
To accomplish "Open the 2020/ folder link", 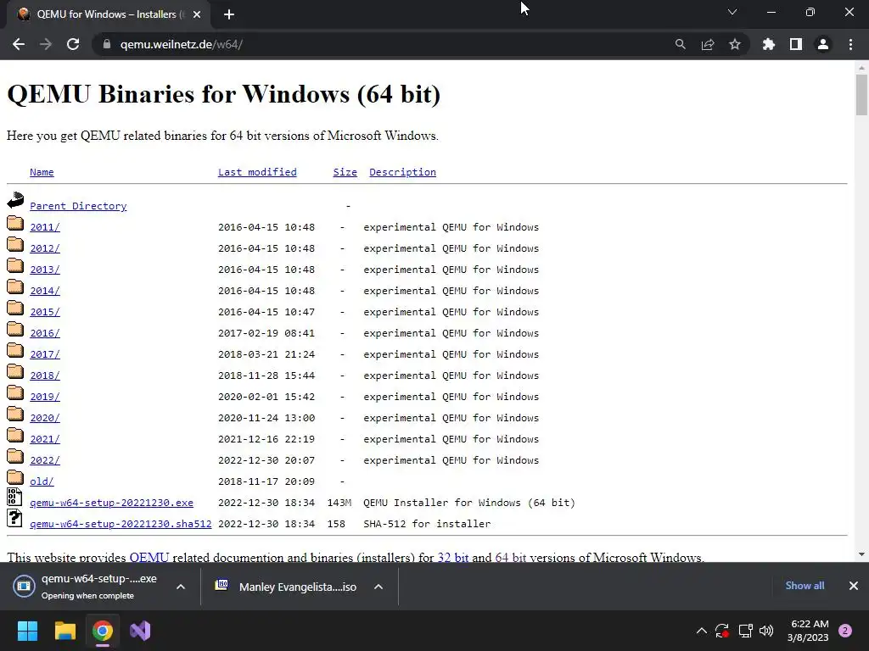I will [45, 418].
